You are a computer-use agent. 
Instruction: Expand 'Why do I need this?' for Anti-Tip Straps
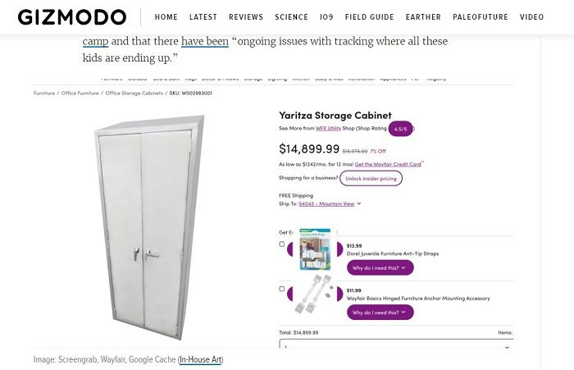380,268
